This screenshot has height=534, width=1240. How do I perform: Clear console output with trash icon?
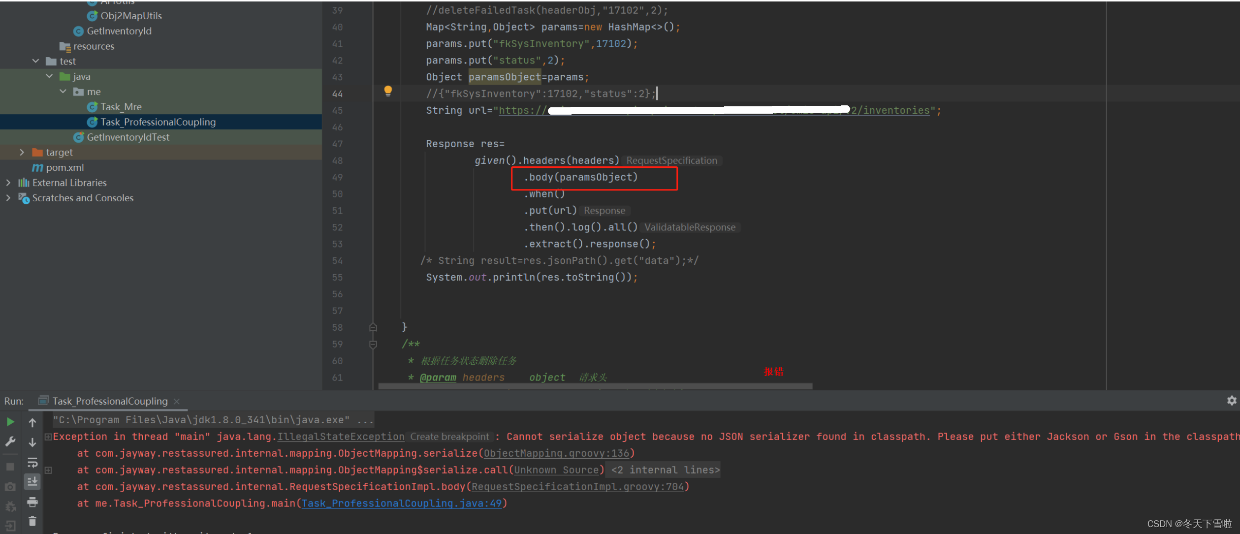(32, 521)
